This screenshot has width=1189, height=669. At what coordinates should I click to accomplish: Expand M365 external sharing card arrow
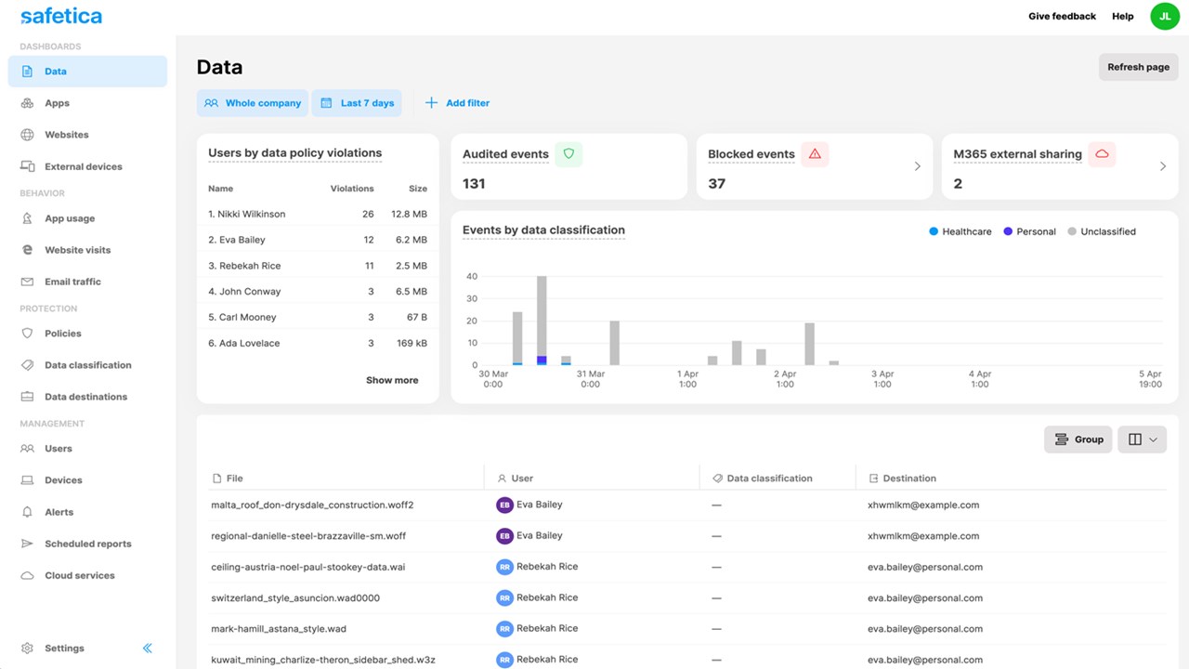point(1162,166)
